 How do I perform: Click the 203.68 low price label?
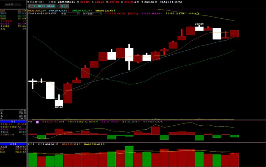(x=59, y=107)
